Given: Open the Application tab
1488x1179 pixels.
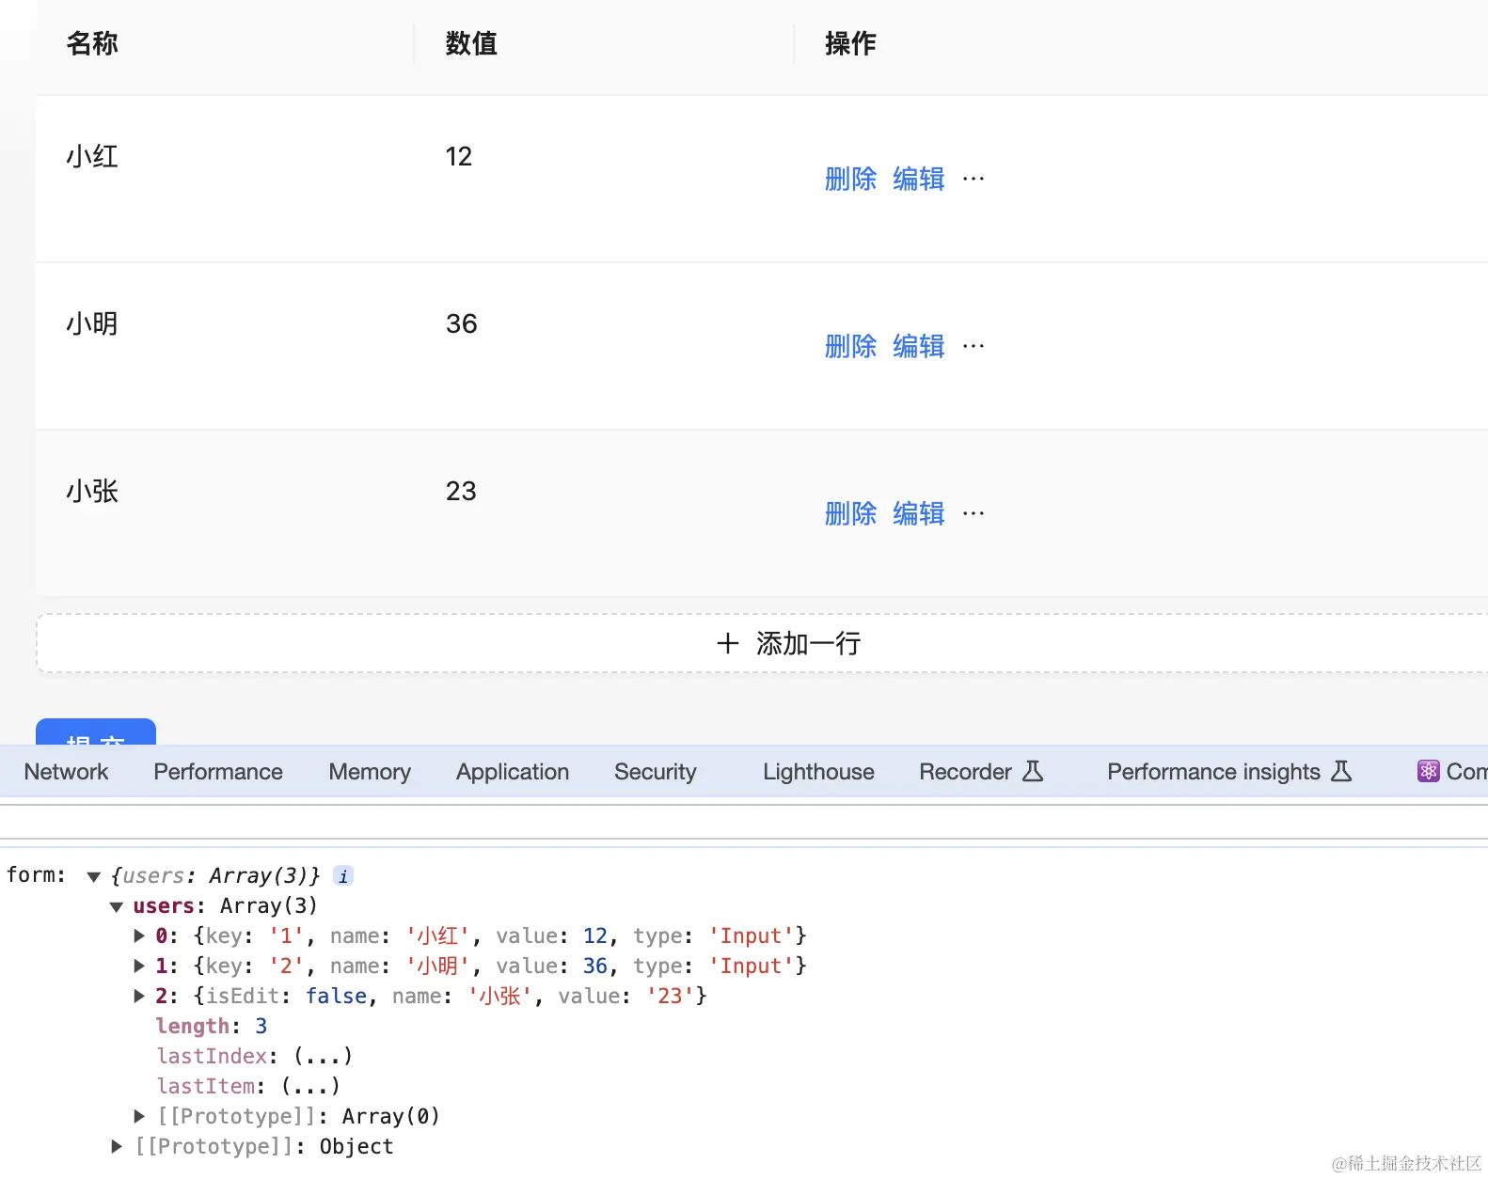Looking at the screenshot, I should tap(513, 772).
